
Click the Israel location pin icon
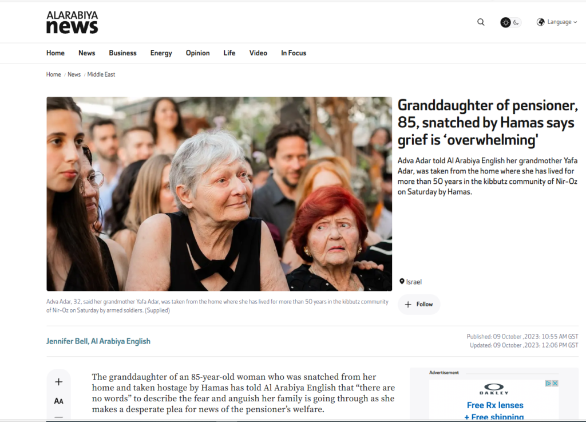click(402, 282)
